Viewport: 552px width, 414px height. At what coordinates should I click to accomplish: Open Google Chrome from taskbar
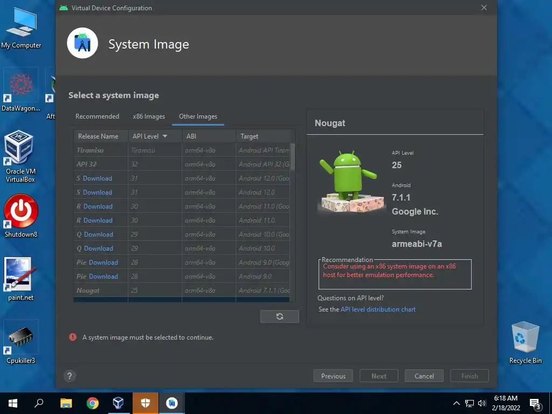pyautogui.click(x=93, y=403)
